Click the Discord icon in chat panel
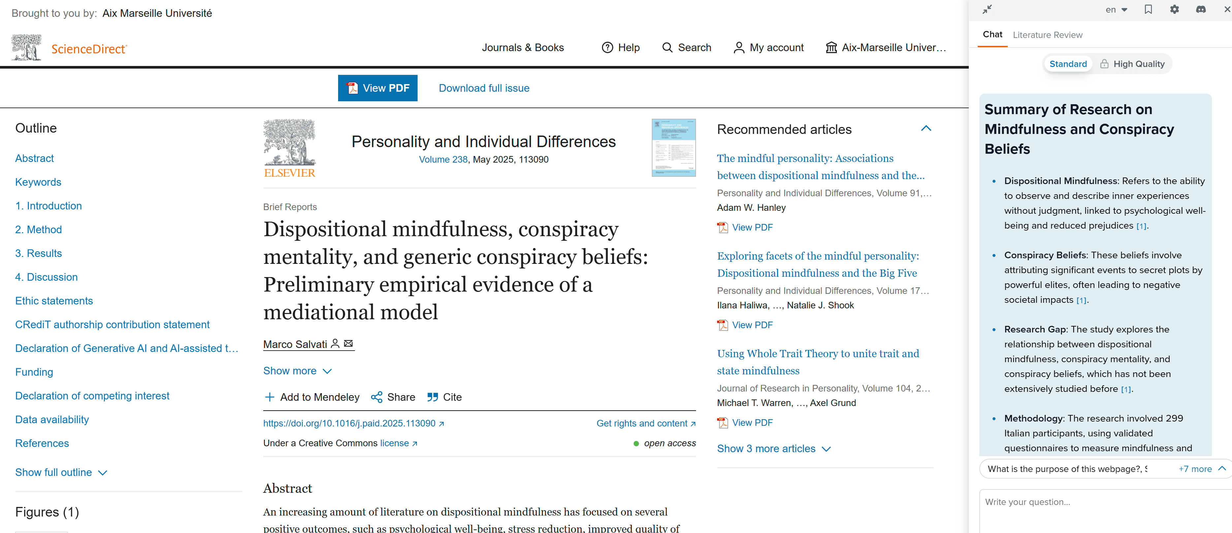The image size is (1232, 533). (1200, 10)
